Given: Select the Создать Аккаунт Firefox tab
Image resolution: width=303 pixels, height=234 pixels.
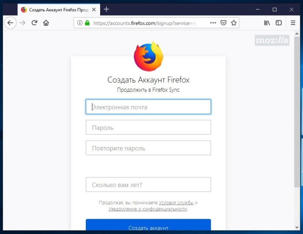Looking at the screenshot, I should tap(59, 10).
